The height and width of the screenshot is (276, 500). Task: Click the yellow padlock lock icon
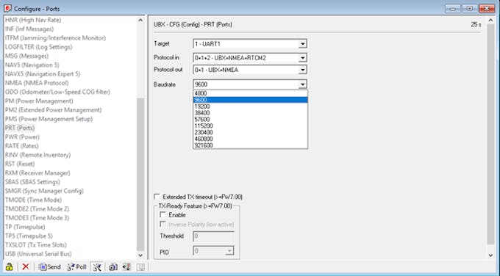10,266
